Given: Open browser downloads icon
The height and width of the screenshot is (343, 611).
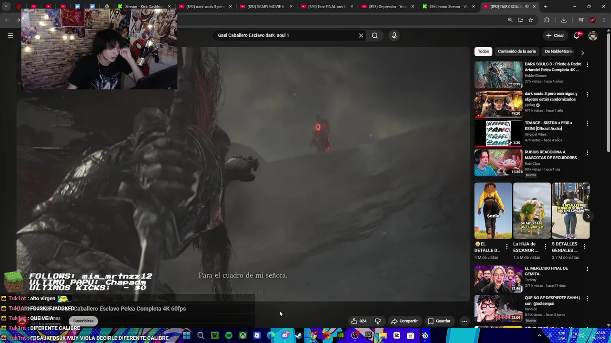Looking at the screenshot, I should 564,20.
